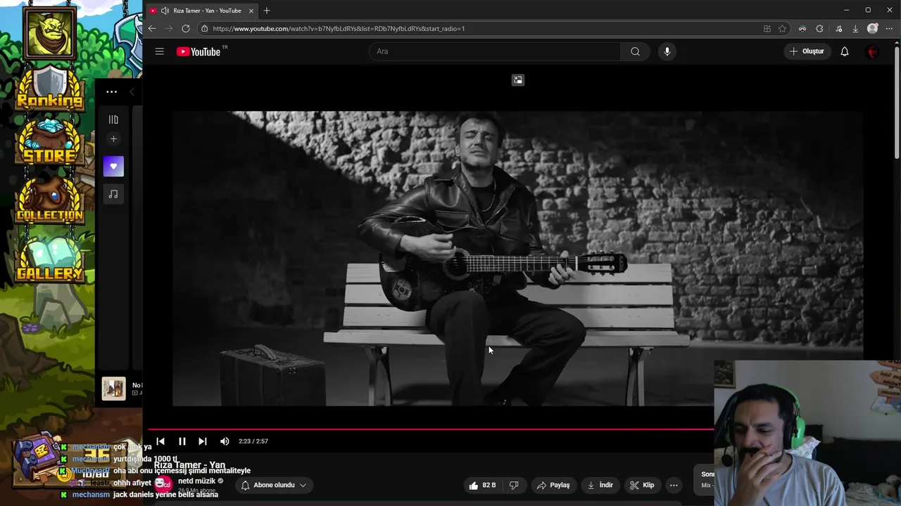Open the browser extensions puzzle icon
This screenshot has width=901, height=506.
click(x=819, y=29)
